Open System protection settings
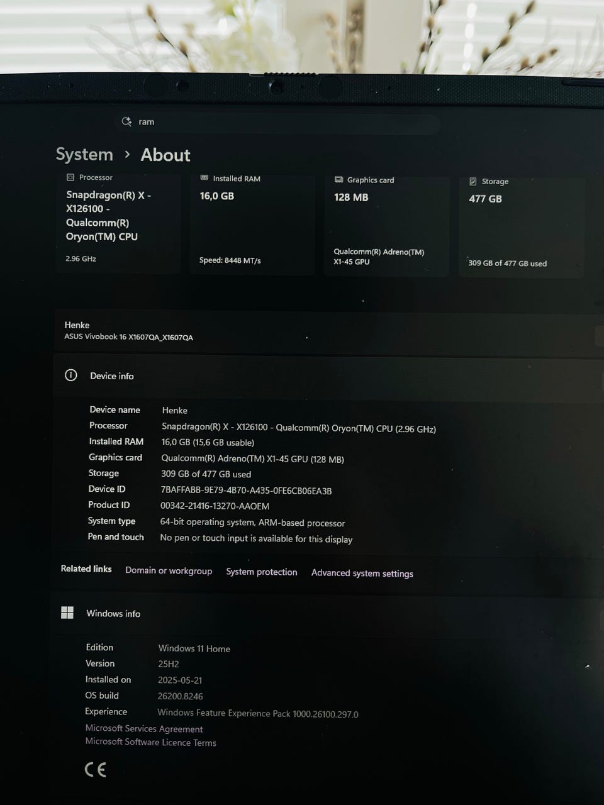This screenshot has width=604, height=805. tap(261, 572)
